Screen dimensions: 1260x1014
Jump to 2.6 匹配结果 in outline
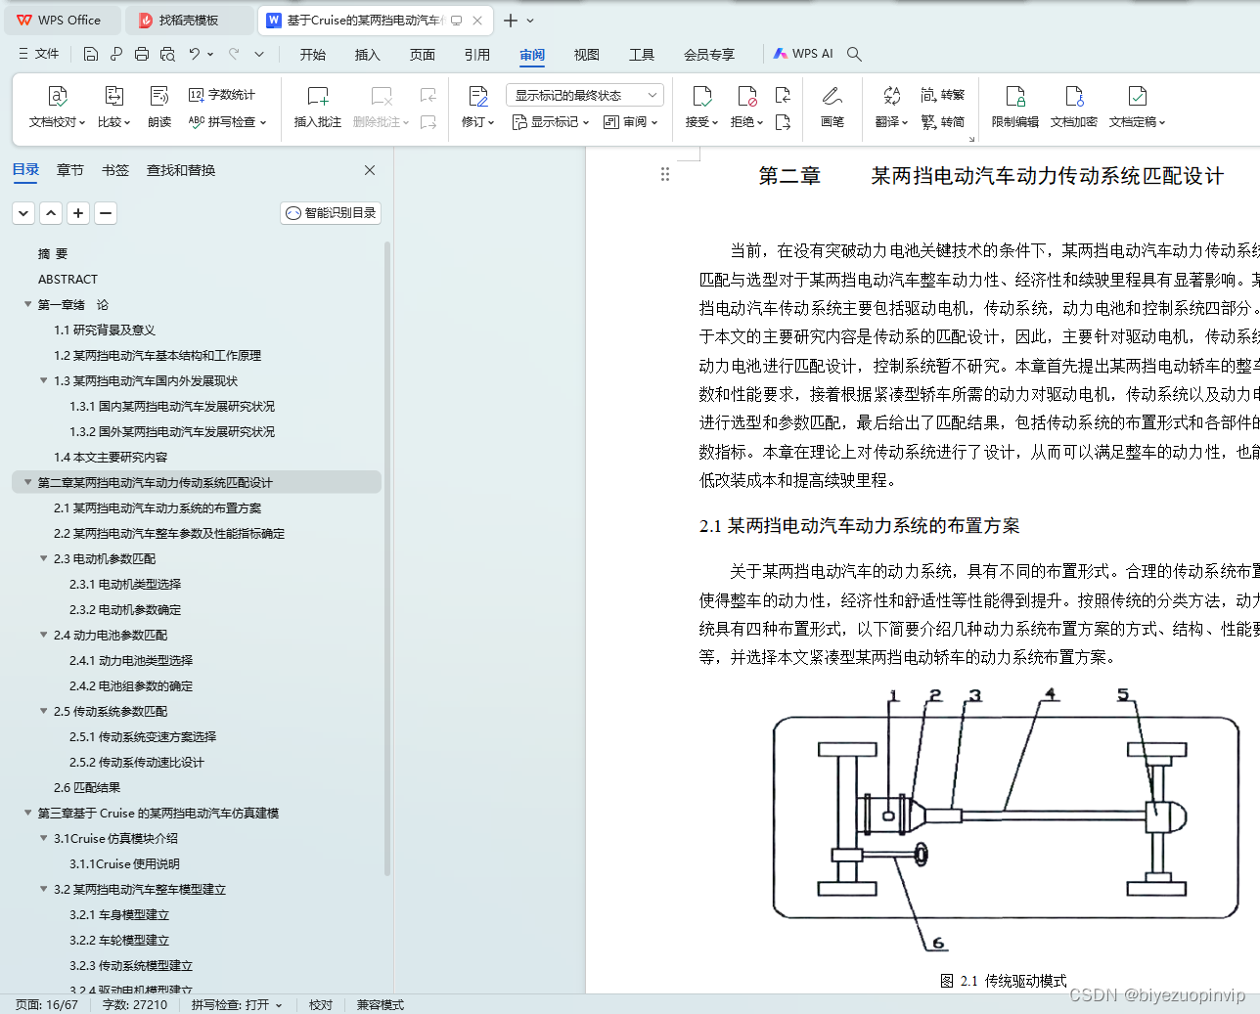[x=87, y=788]
